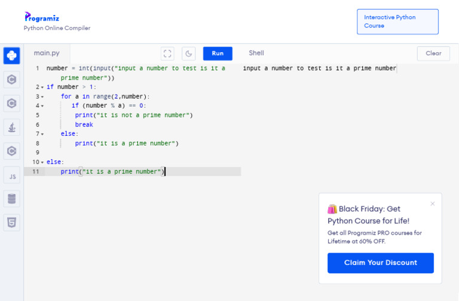Collapse the 'if number > 1' block at line 2
This screenshot has height=301, width=459.
tap(42, 87)
